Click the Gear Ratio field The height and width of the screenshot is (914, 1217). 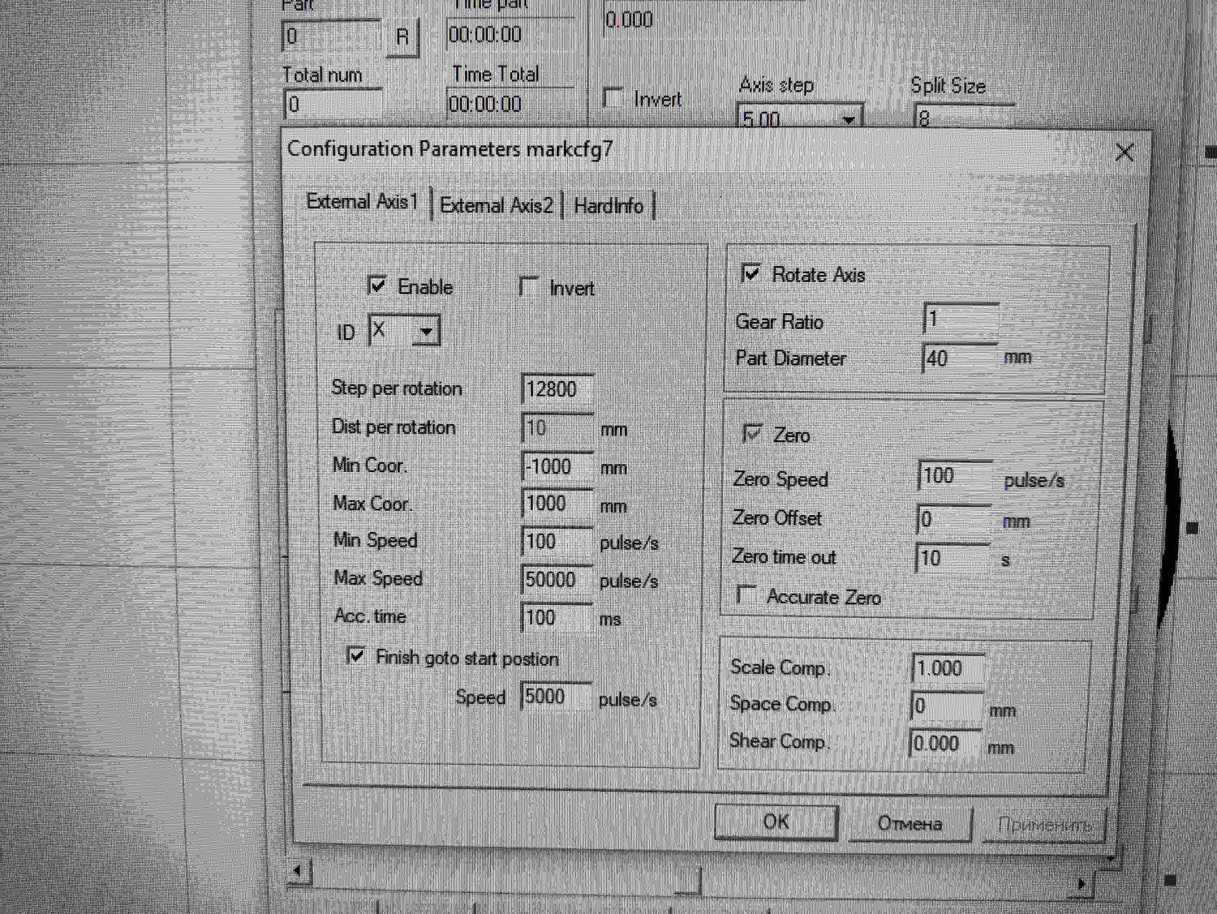pos(960,320)
